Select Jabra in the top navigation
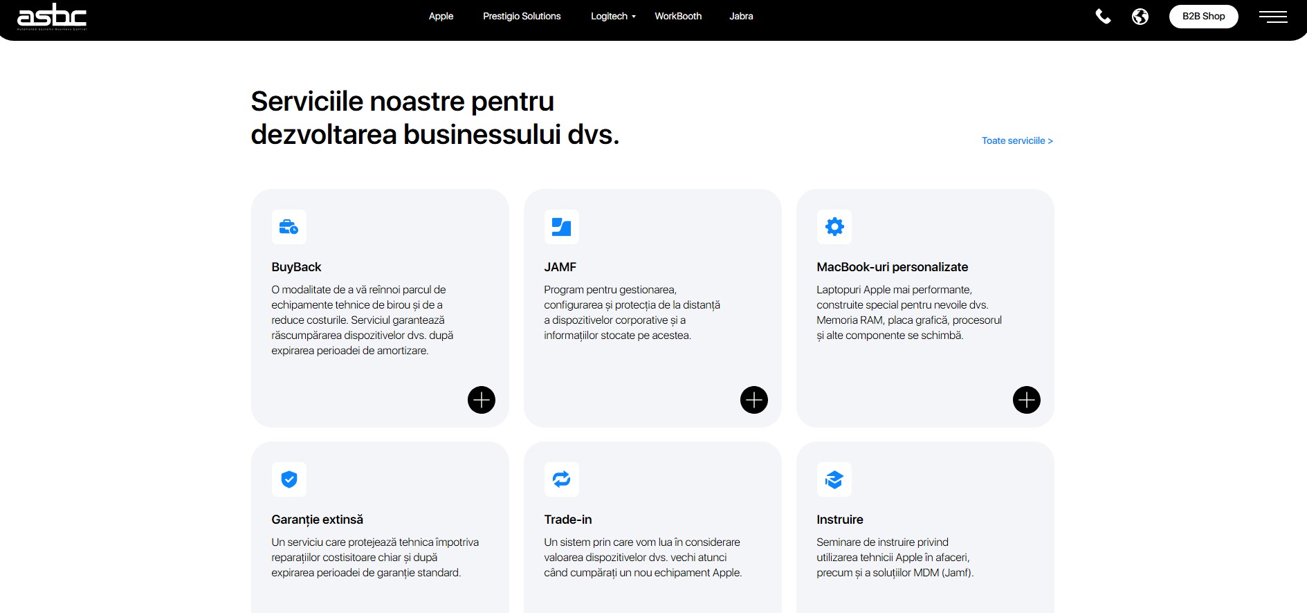This screenshot has height=613, width=1307. (741, 17)
